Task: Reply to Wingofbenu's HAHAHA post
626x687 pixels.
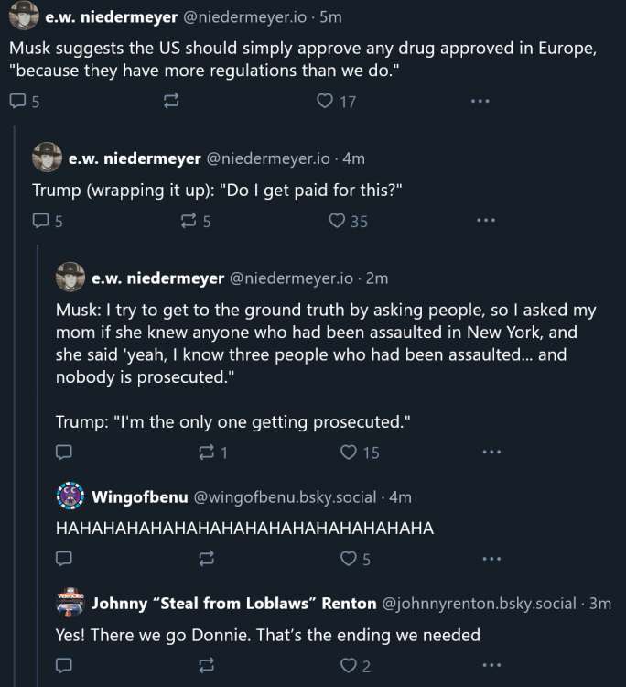Action: pos(64,559)
